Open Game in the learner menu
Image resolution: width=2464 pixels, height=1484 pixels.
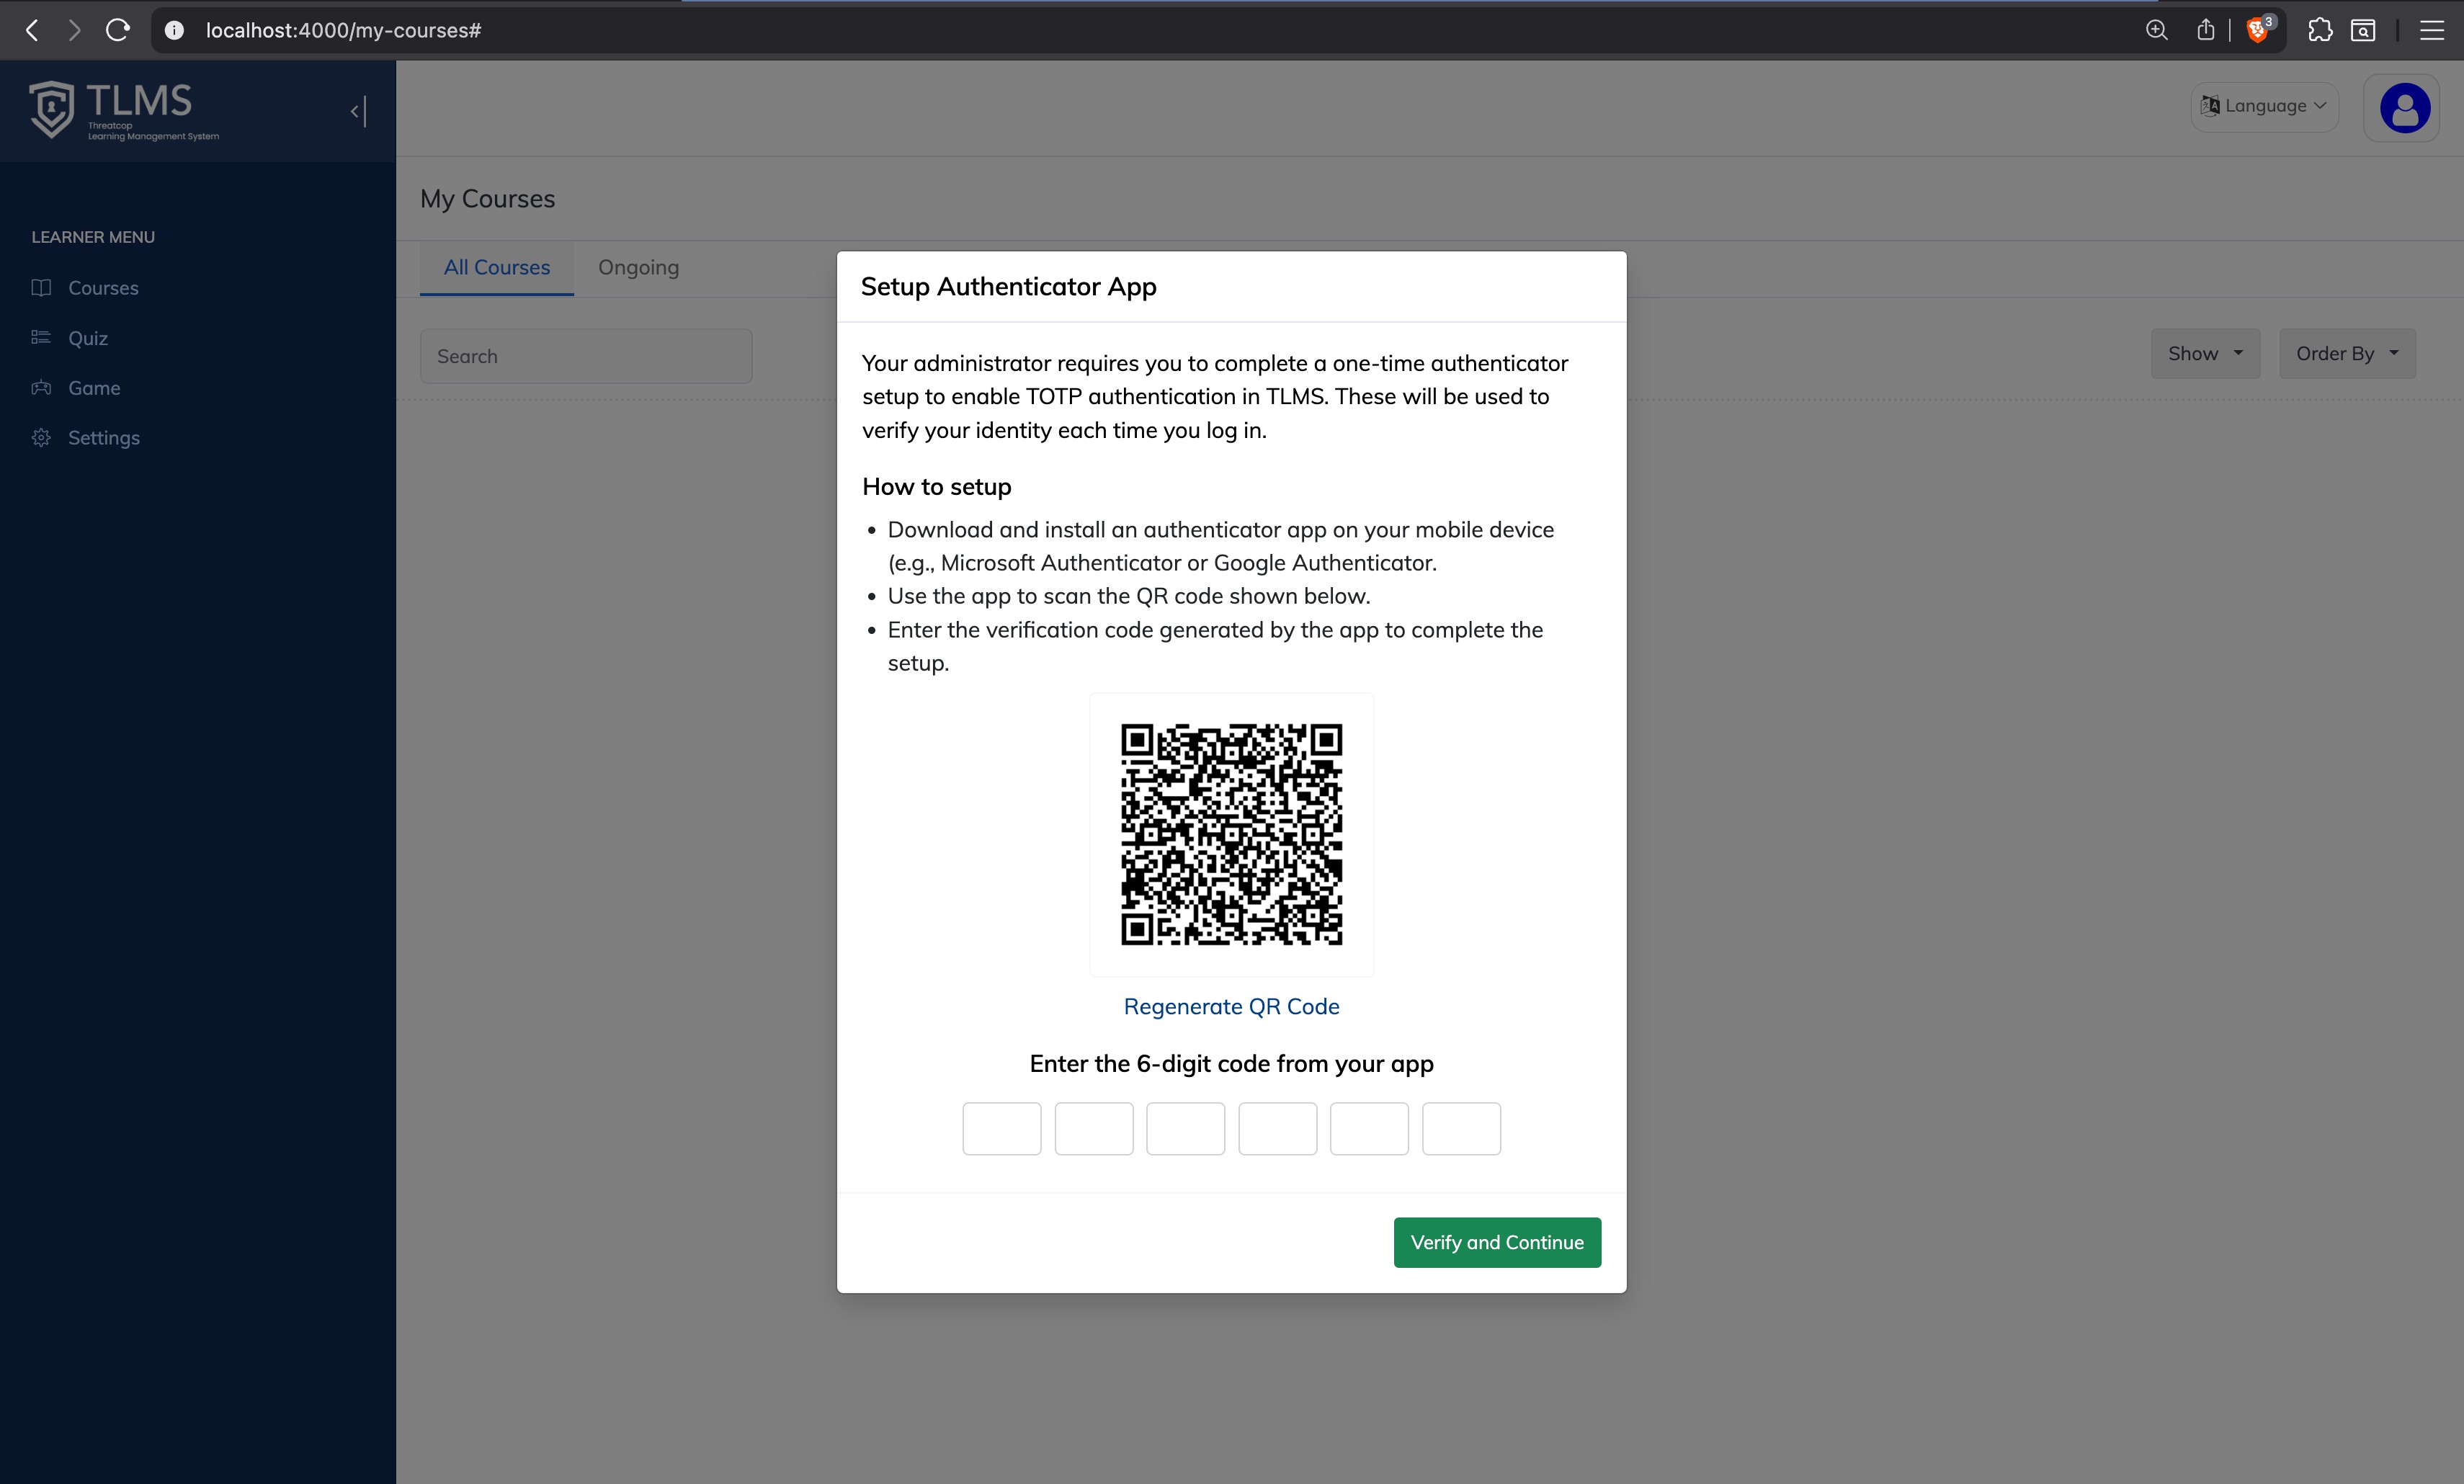coord(94,388)
